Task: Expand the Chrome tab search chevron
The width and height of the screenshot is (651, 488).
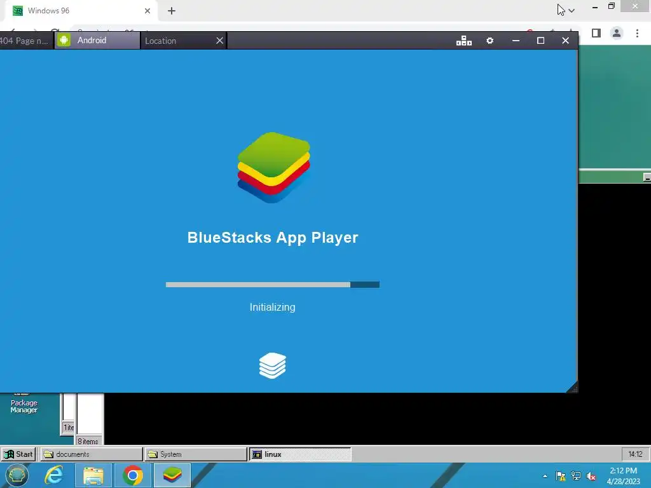Action: (572, 11)
